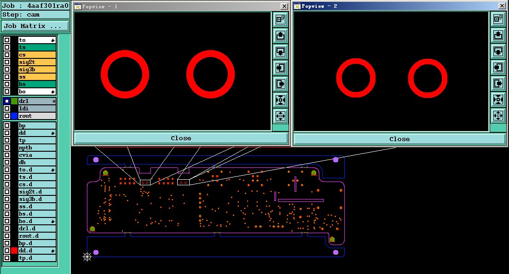Pan down in Popview 2
Screen dimensions: 509x274
pyautogui.click(x=498, y=51)
